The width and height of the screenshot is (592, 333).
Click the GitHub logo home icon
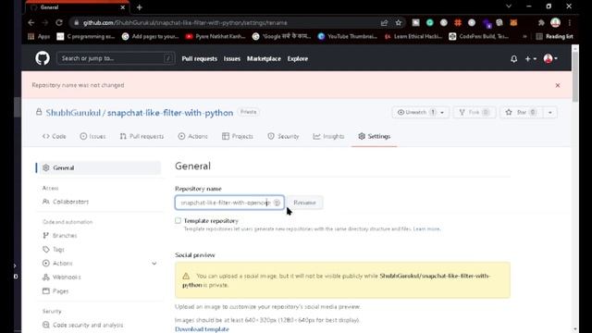43,58
